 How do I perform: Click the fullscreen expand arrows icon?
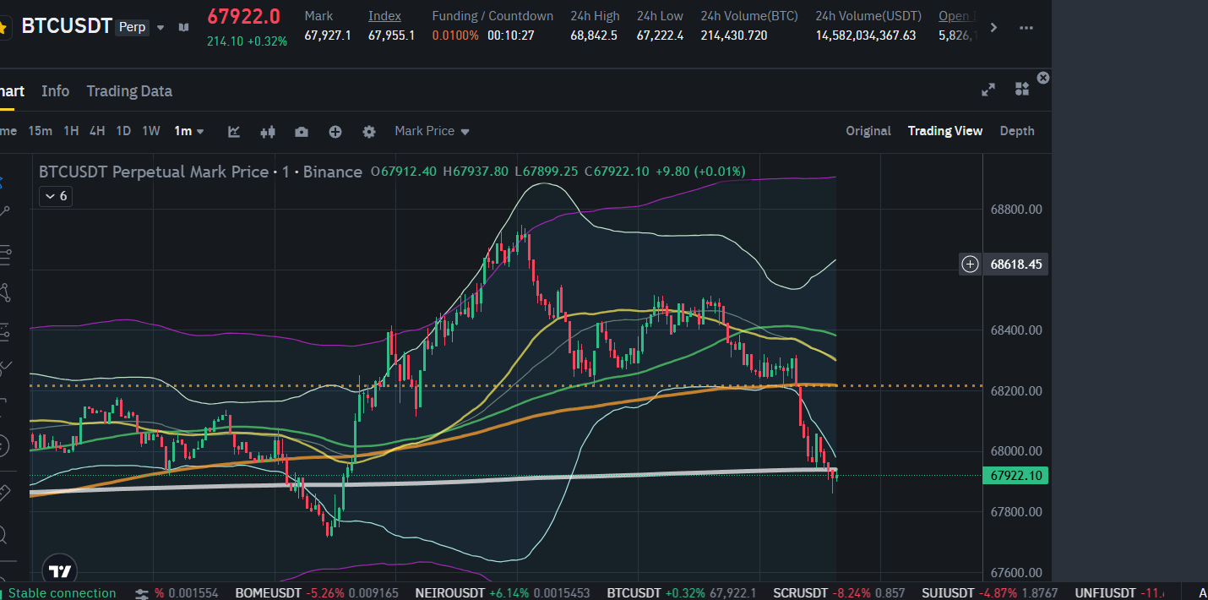coord(988,90)
